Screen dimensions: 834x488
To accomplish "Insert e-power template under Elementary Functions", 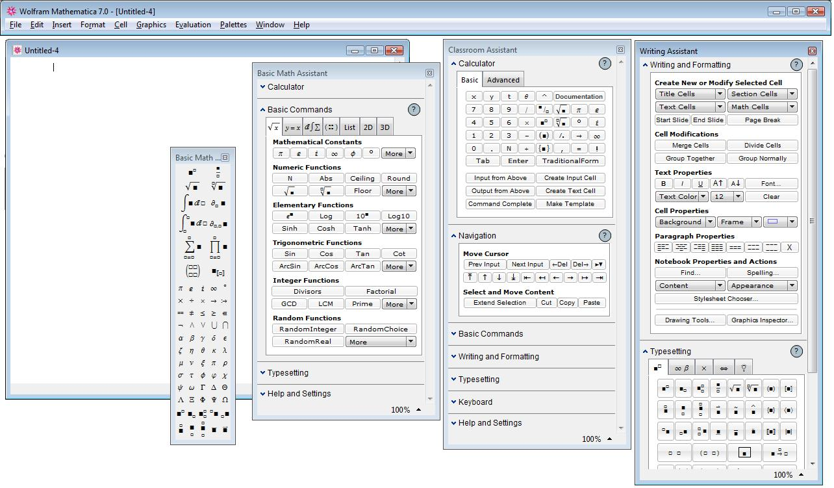I will click(x=290, y=216).
